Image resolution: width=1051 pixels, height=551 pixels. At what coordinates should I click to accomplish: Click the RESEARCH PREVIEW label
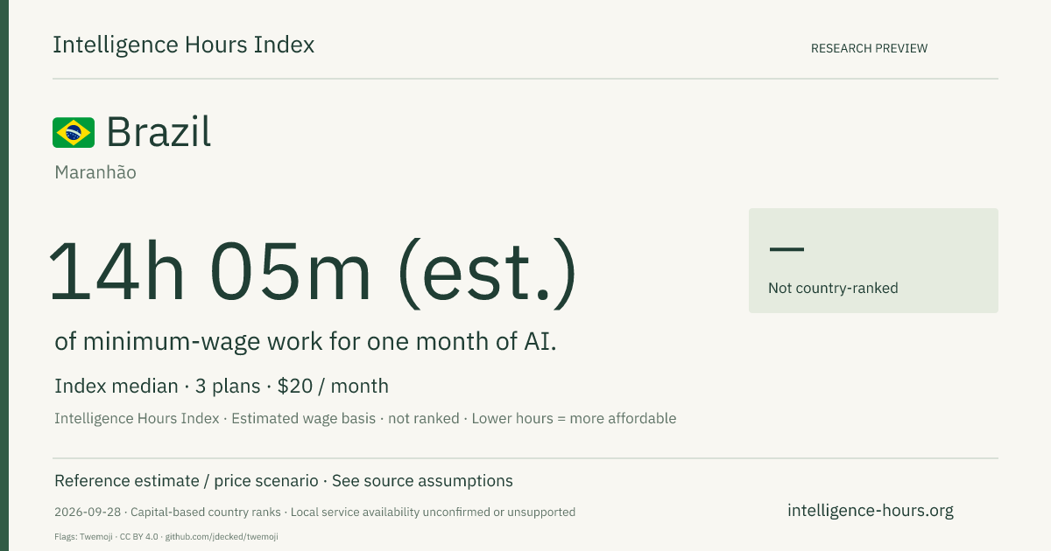point(869,48)
